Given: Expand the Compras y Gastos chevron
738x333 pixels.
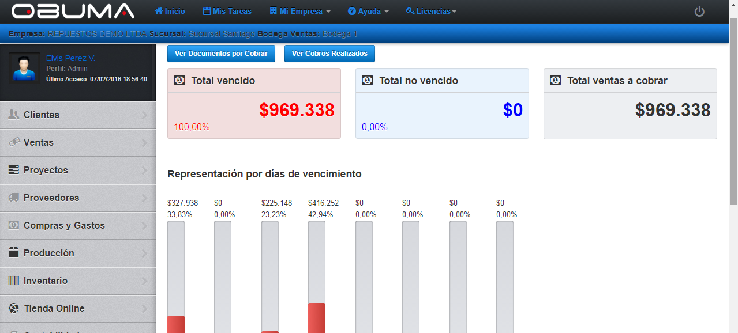Looking at the screenshot, I should [x=144, y=226].
